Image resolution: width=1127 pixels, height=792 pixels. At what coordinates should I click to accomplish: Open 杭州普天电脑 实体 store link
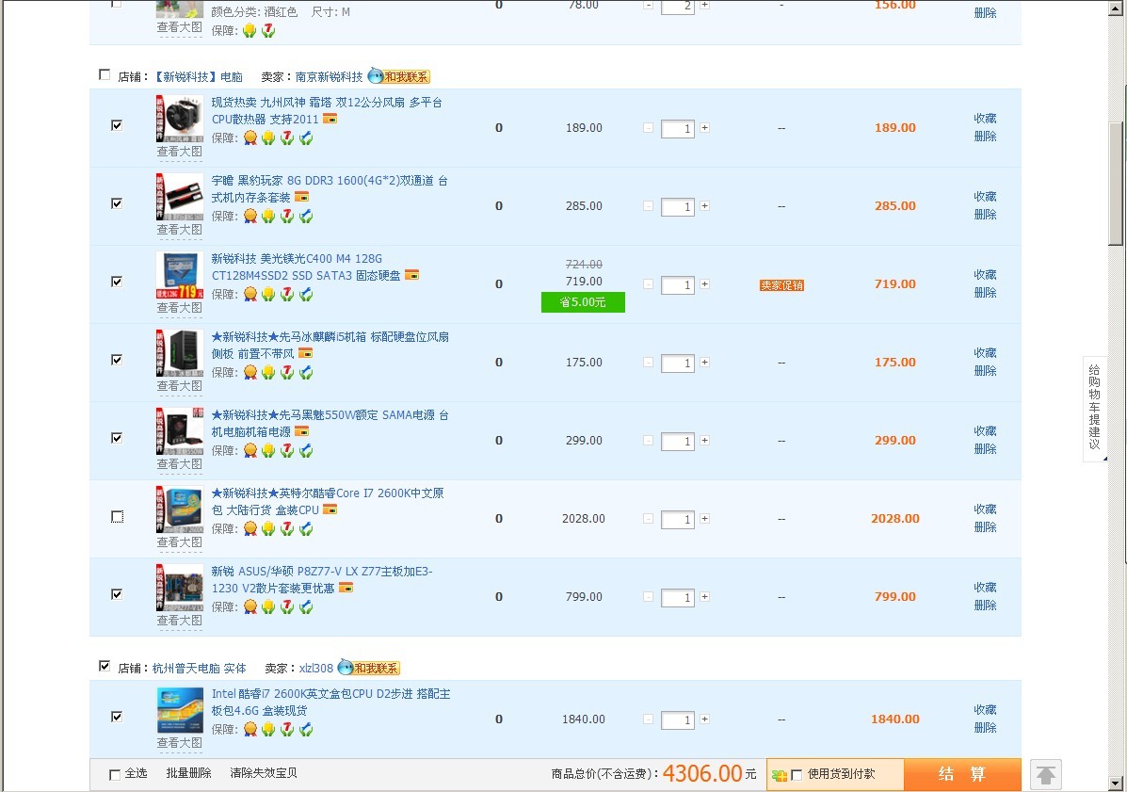click(199, 669)
